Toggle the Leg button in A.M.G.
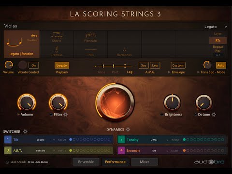The height and width of the screenshot is (174, 232). coord(155,65)
